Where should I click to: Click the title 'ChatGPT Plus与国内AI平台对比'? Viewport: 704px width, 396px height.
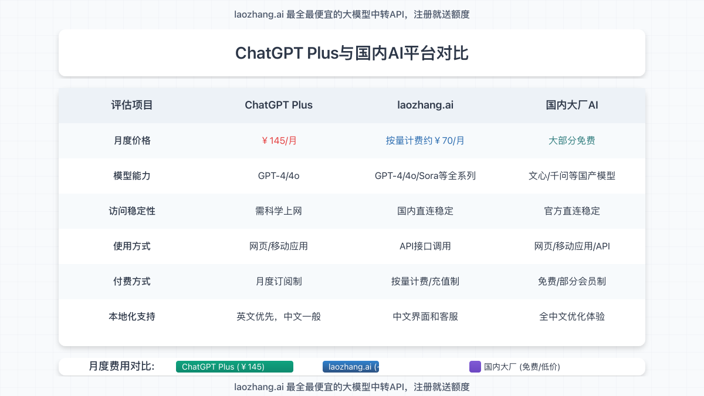(x=352, y=53)
